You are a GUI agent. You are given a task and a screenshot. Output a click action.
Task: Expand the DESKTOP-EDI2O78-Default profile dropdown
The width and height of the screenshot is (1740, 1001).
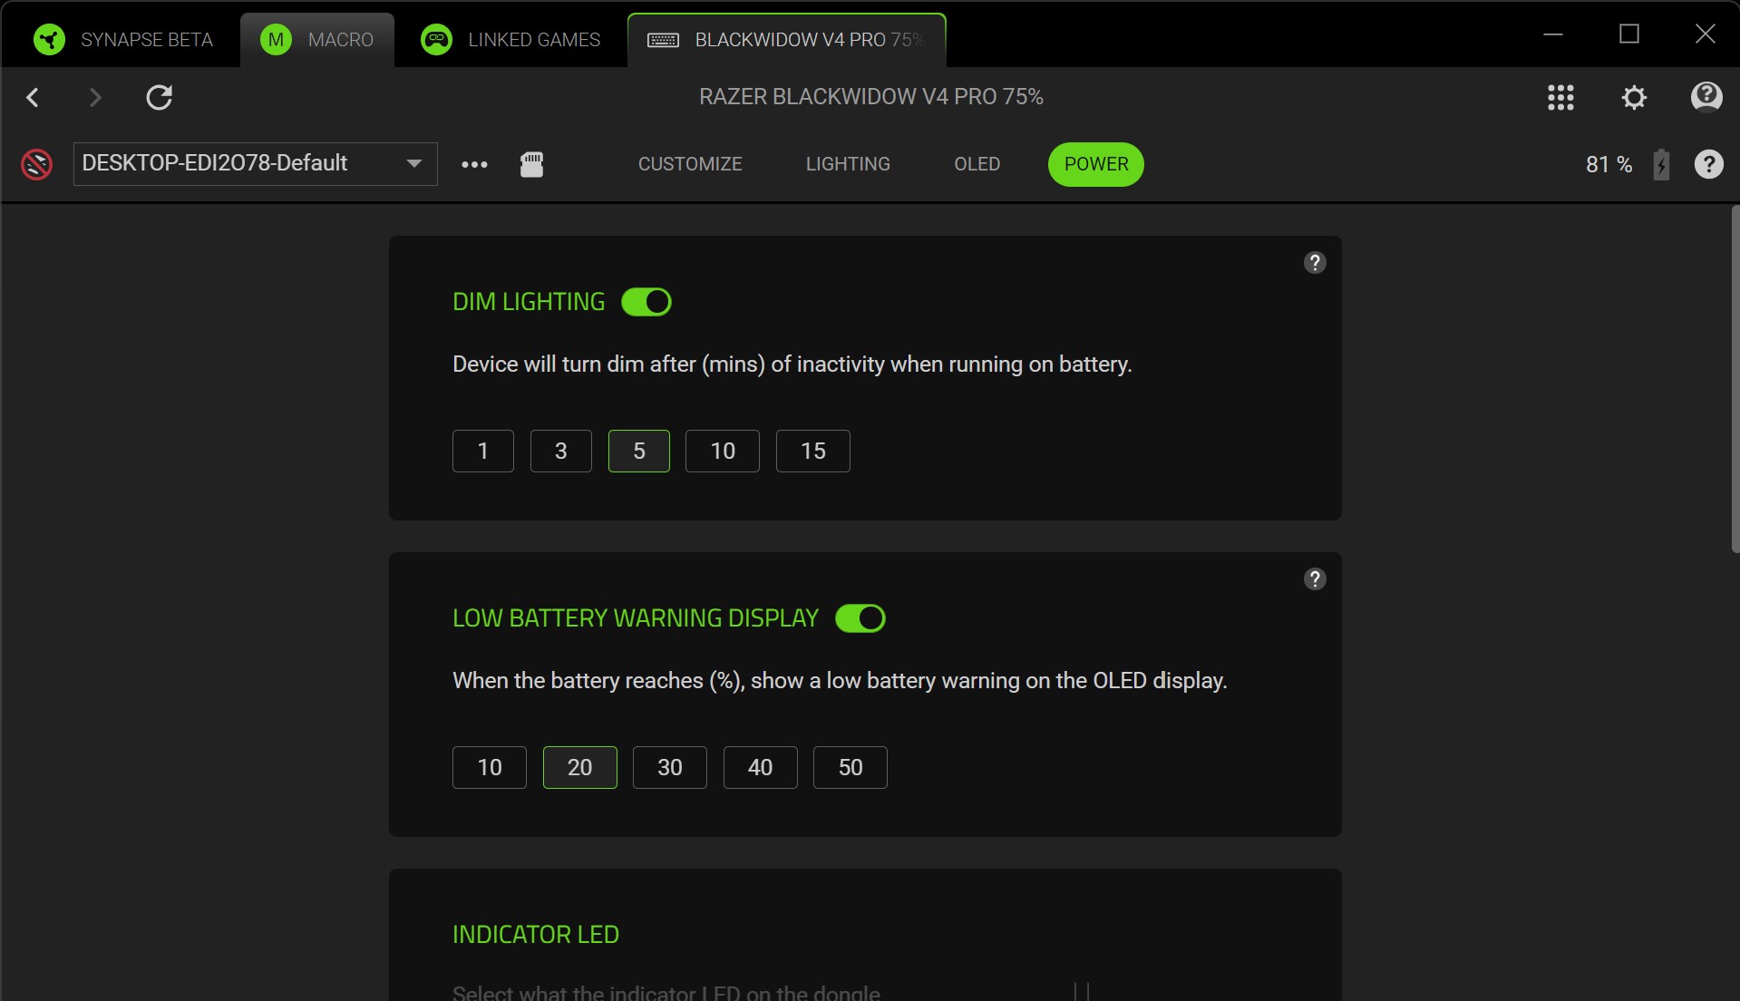click(x=255, y=163)
